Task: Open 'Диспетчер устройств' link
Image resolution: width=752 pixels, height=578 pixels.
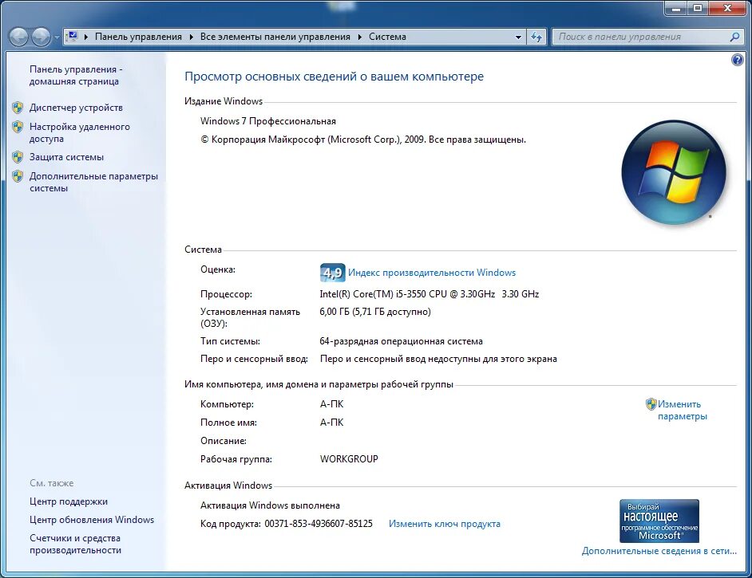Action: point(76,108)
